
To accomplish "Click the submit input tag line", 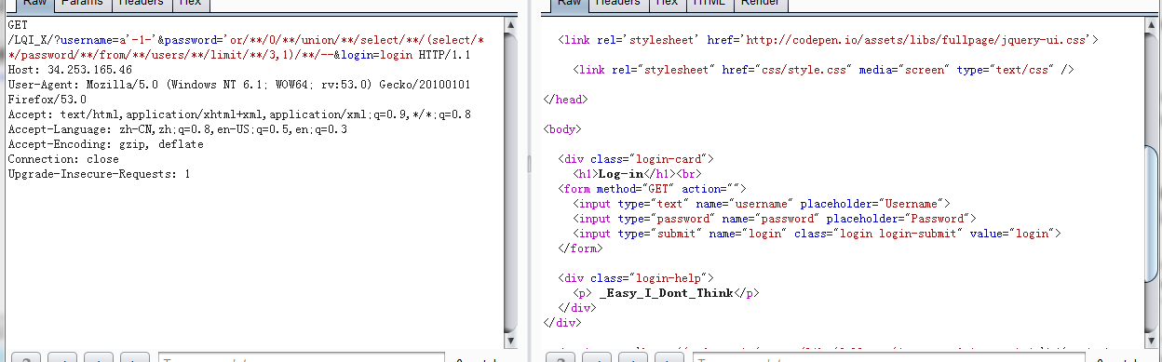I will (817, 234).
